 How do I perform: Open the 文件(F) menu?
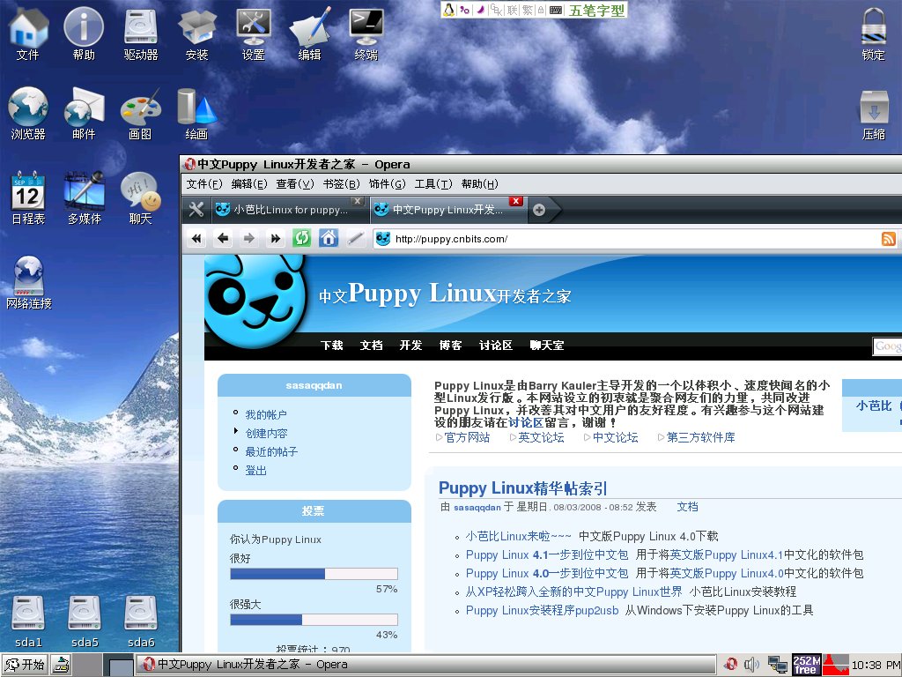point(204,184)
